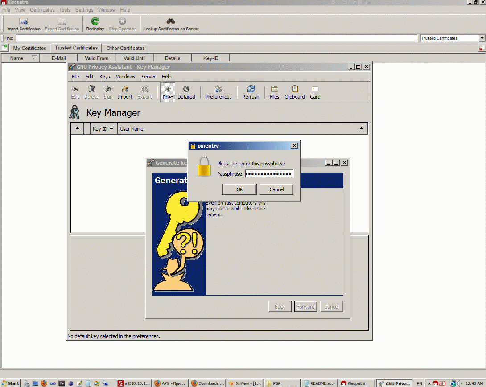
Task: Focus the Kleopatra Find search field
Action: (217, 38)
